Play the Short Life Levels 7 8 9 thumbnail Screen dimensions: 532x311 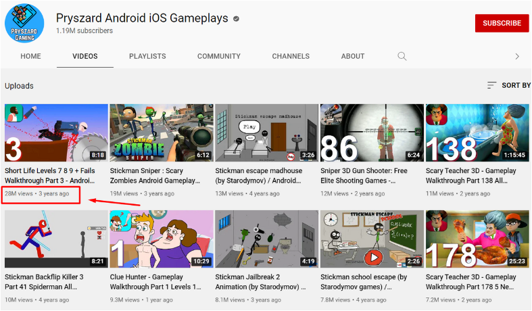[x=56, y=133]
